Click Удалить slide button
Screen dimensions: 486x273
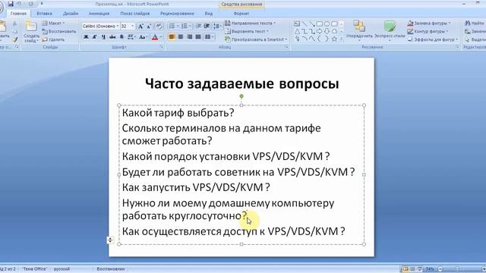(x=53, y=39)
